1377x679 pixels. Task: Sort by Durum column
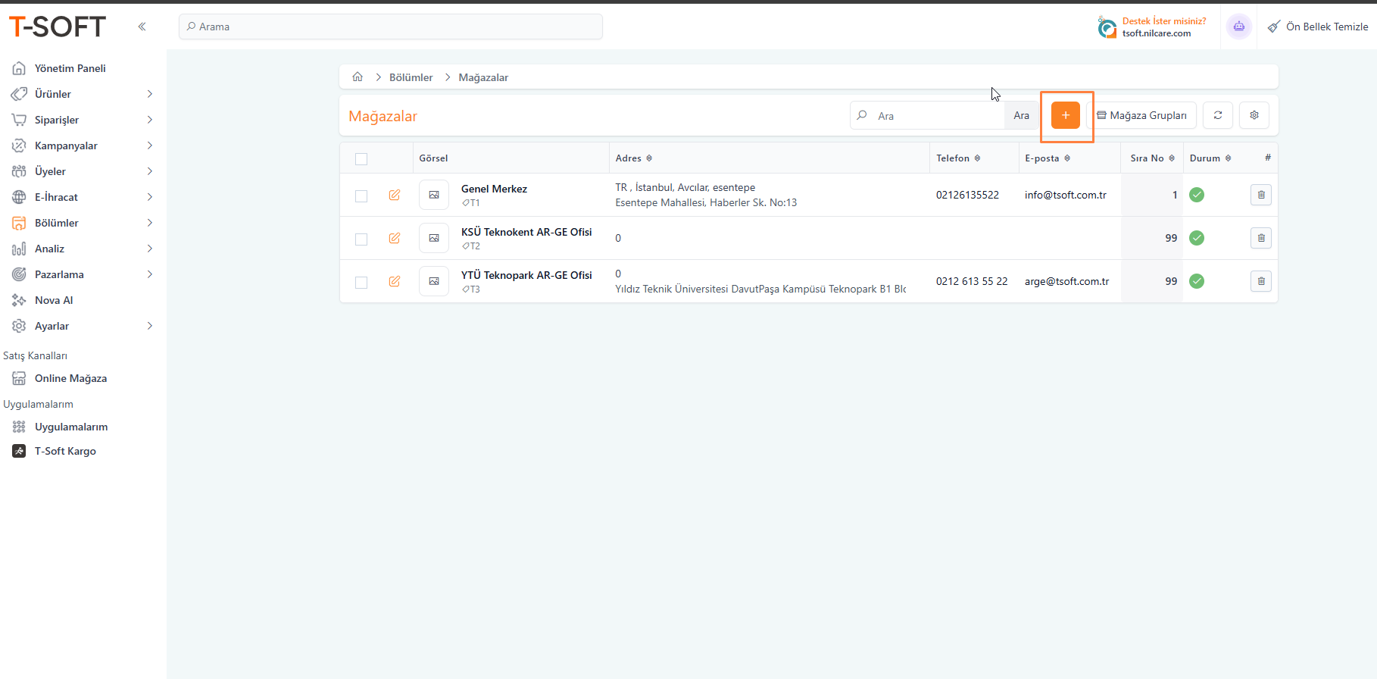click(x=1210, y=158)
